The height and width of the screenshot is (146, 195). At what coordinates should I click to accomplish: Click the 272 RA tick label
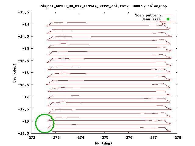(32, 137)
